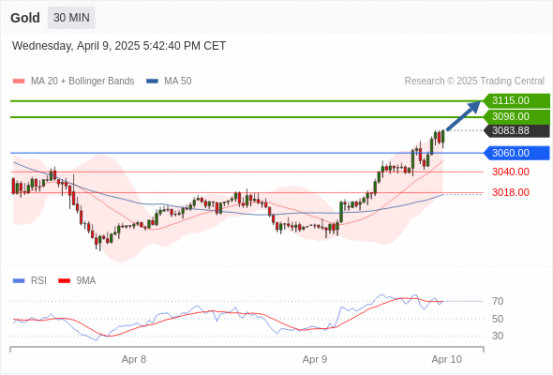This screenshot has width=553, height=375.
Task: Click the Apr 10 date axis label
Action: coord(446,359)
